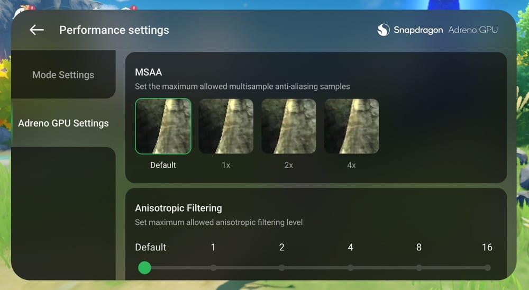Viewport: 529px width, 290px height.
Task: Pick the 2x MSAA preview image
Action: click(x=288, y=126)
